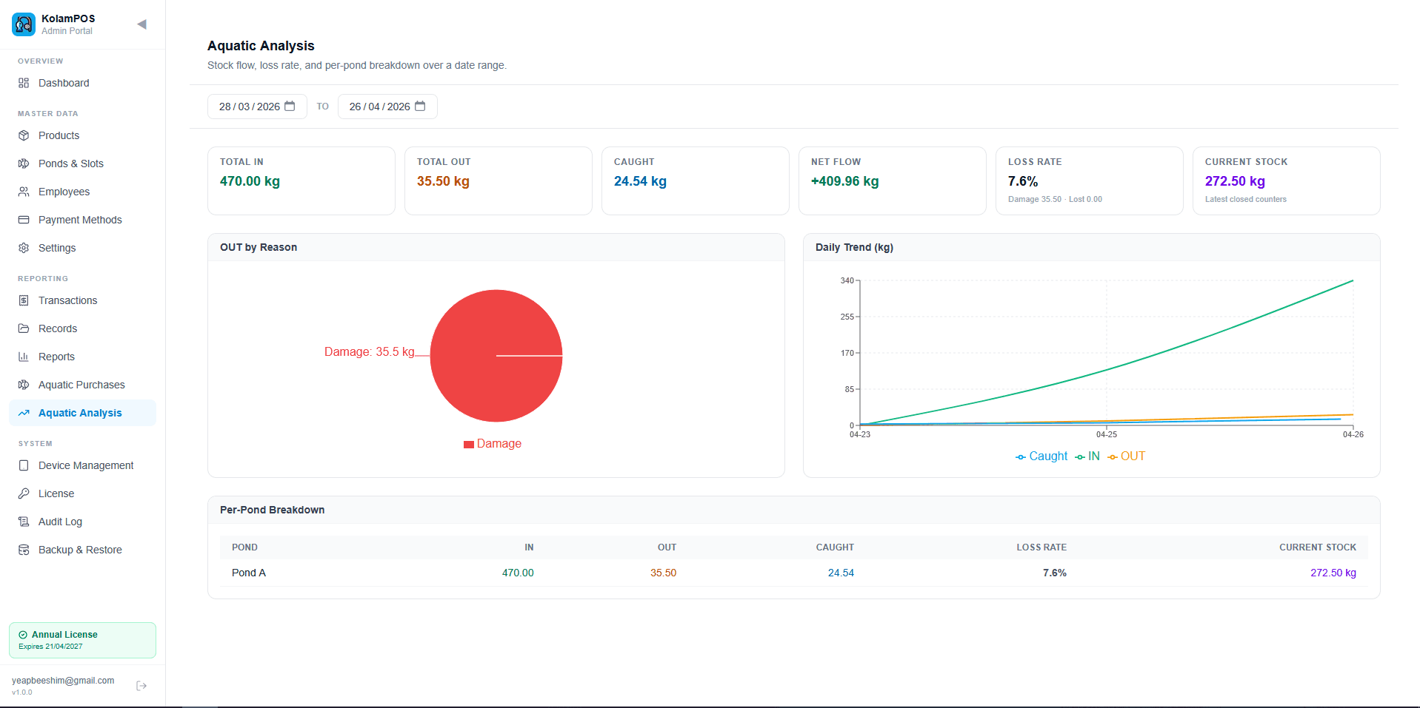Click the Reports bar chart icon
Image resolution: width=1420 pixels, height=708 pixels.
[24, 357]
